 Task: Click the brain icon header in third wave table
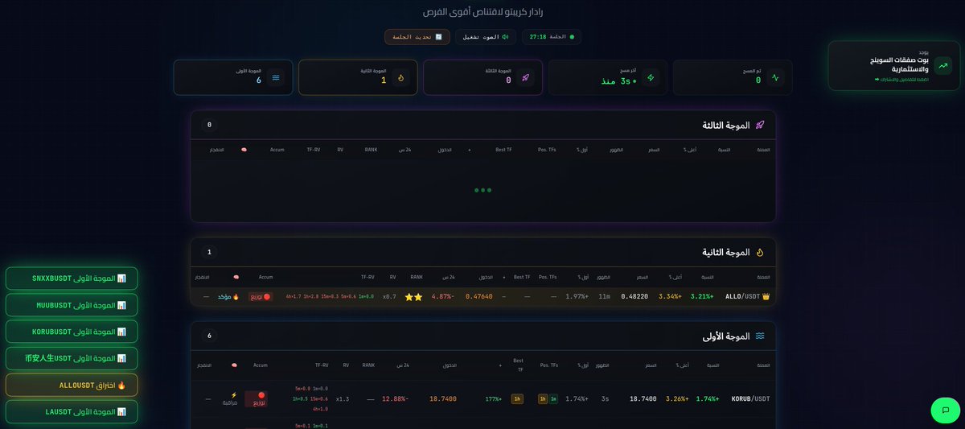coord(244,150)
